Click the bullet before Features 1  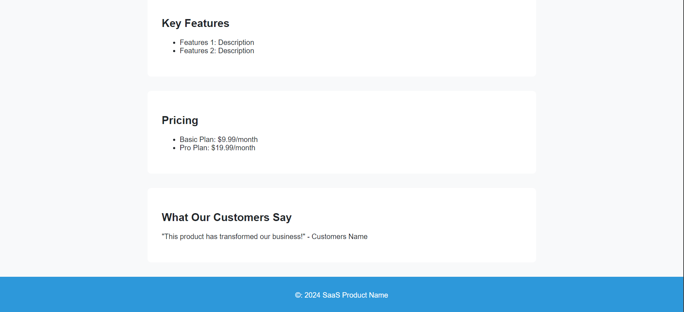(x=174, y=43)
